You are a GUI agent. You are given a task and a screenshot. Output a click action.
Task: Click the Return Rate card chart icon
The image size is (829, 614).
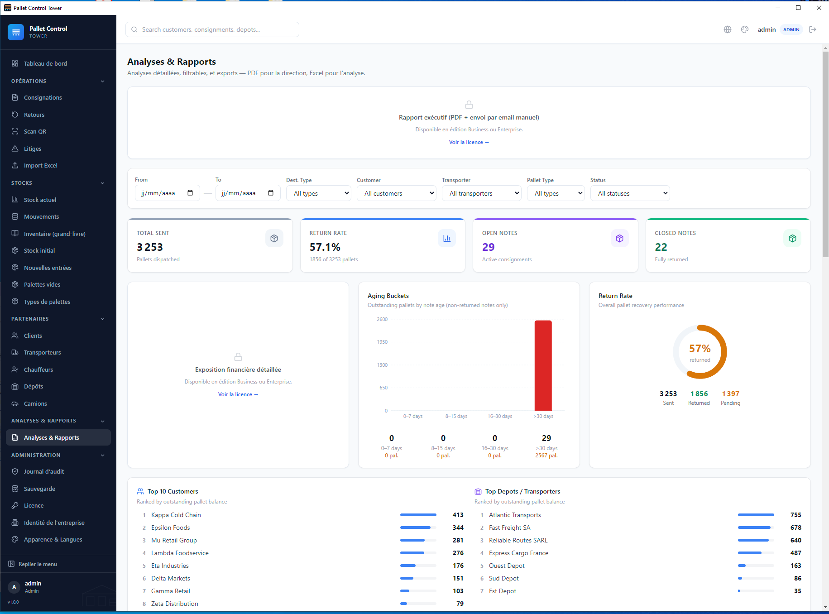point(447,238)
